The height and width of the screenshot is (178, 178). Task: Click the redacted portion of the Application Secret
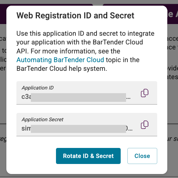78,129
